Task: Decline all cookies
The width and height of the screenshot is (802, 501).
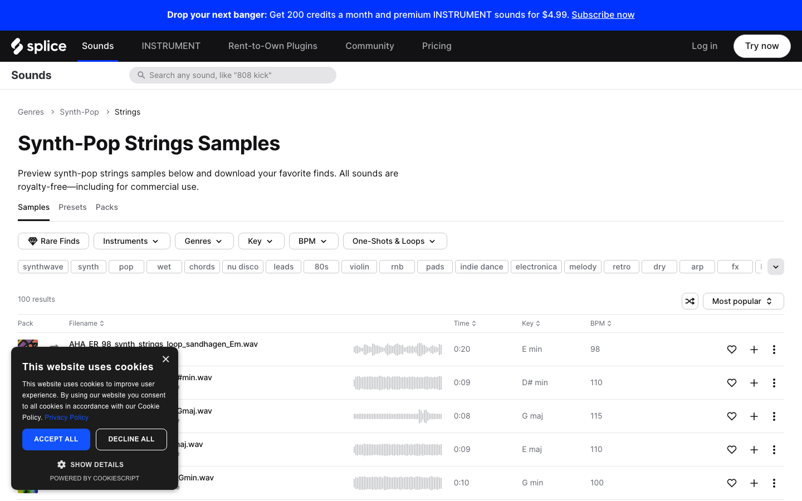Action: (131, 439)
